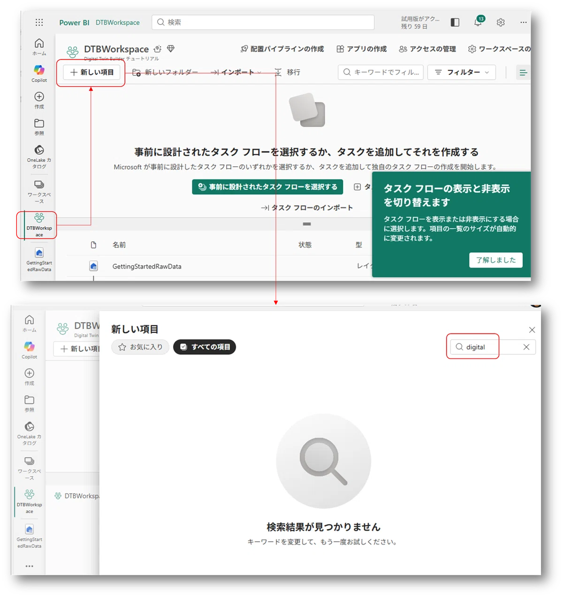Click Power BI brand link in header
Viewport: 563px width, 597px height.
[x=74, y=22]
